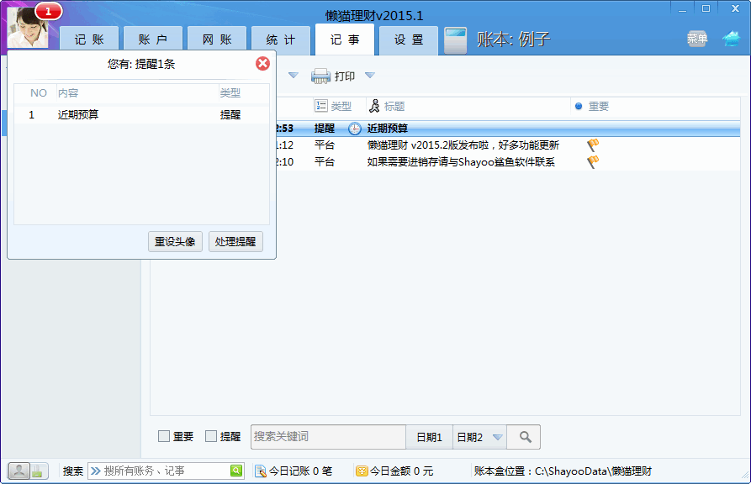Focus the 搜所有账务、记事 search box

tap(166, 471)
